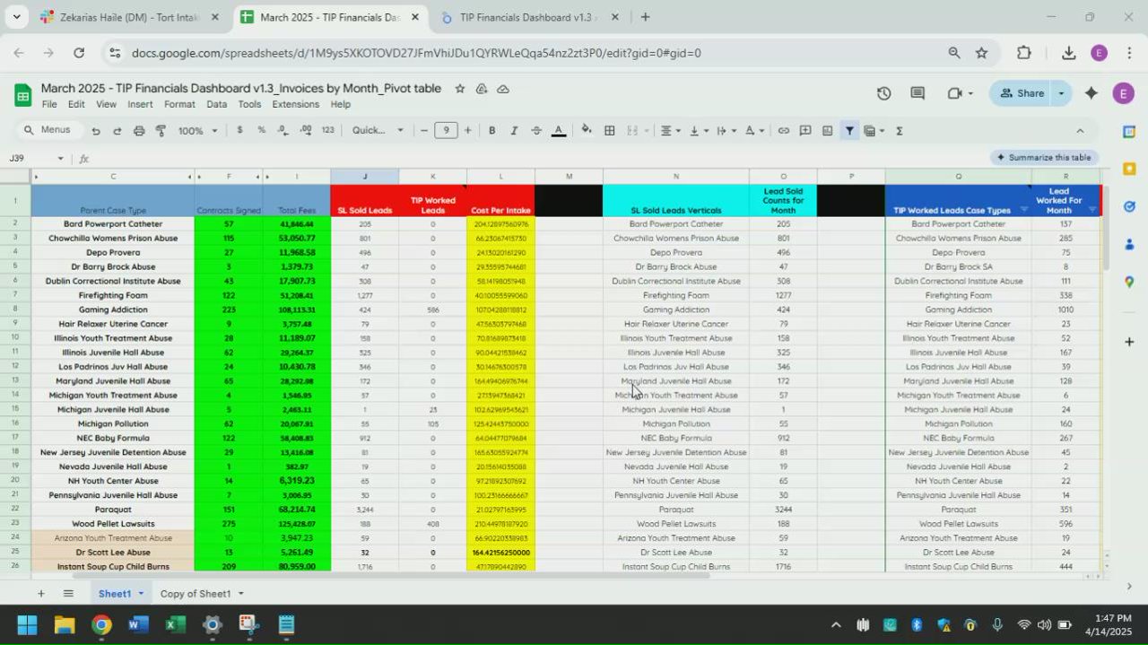
Task: Insert a link using the link icon
Action: click(x=783, y=130)
